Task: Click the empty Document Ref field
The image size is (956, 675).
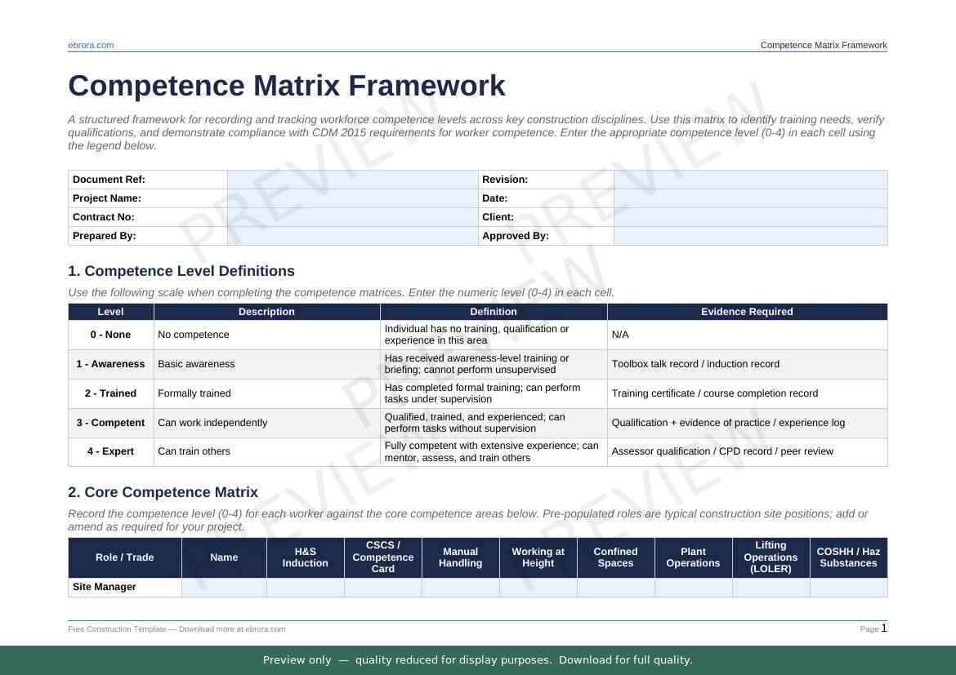Action: [352, 180]
